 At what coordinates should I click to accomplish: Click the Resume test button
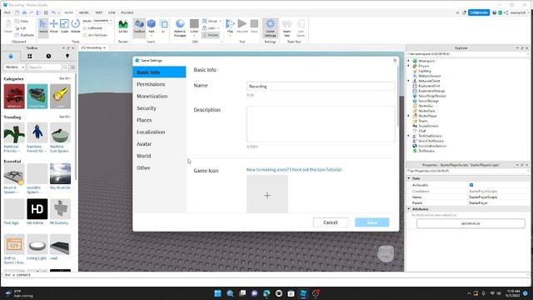[x=242, y=26]
